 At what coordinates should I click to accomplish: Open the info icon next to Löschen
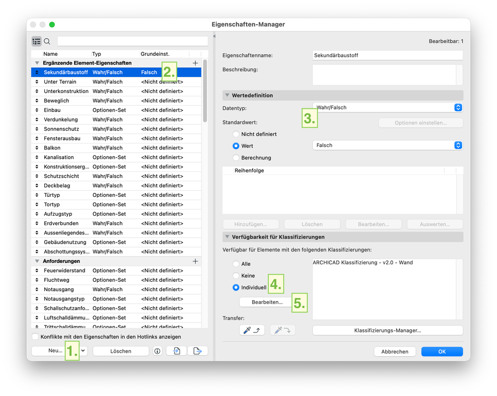tap(157, 351)
